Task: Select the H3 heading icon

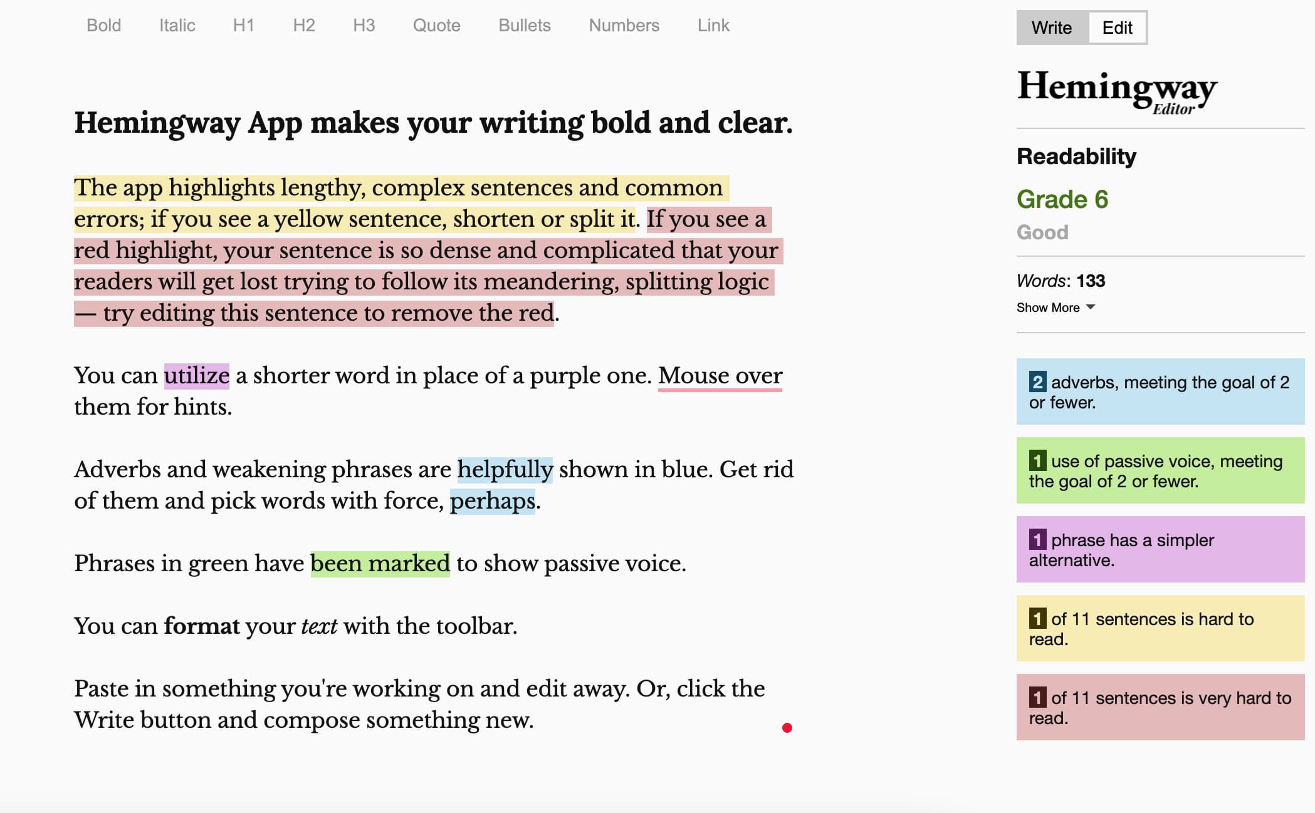Action: tap(364, 26)
